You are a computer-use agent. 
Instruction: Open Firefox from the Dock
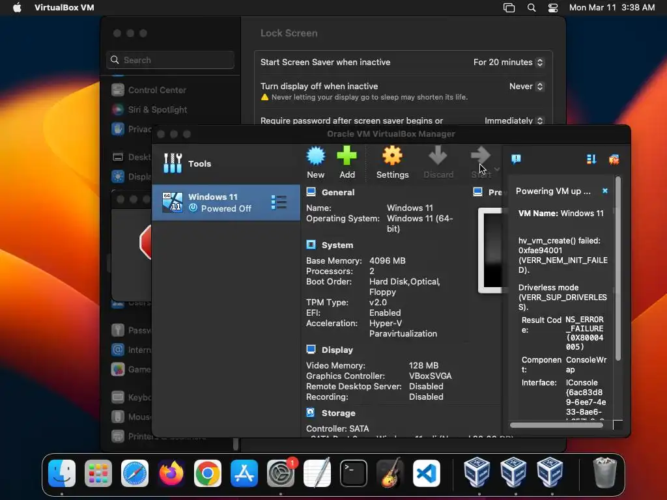pyautogui.click(x=171, y=473)
